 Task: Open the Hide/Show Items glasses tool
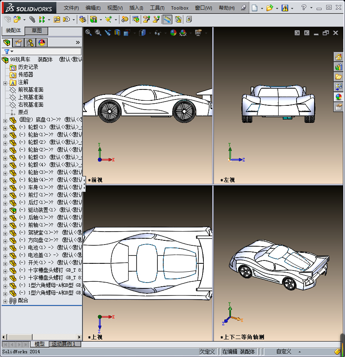[157, 33]
